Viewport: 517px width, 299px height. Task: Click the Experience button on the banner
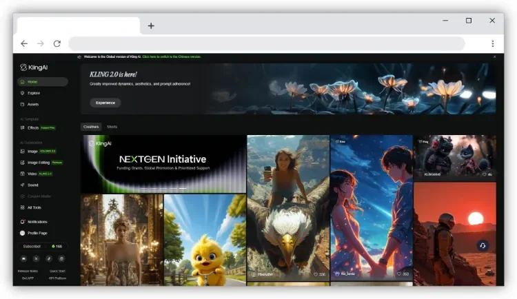click(105, 103)
